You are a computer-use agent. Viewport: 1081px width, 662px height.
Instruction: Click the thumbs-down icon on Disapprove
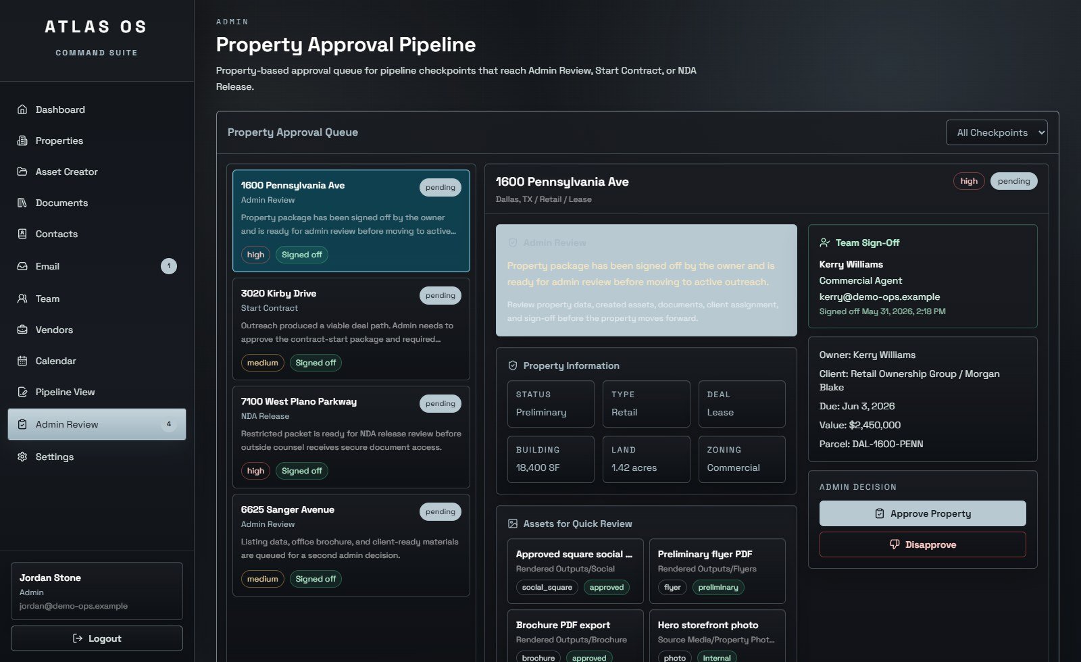click(x=895, y=544)
